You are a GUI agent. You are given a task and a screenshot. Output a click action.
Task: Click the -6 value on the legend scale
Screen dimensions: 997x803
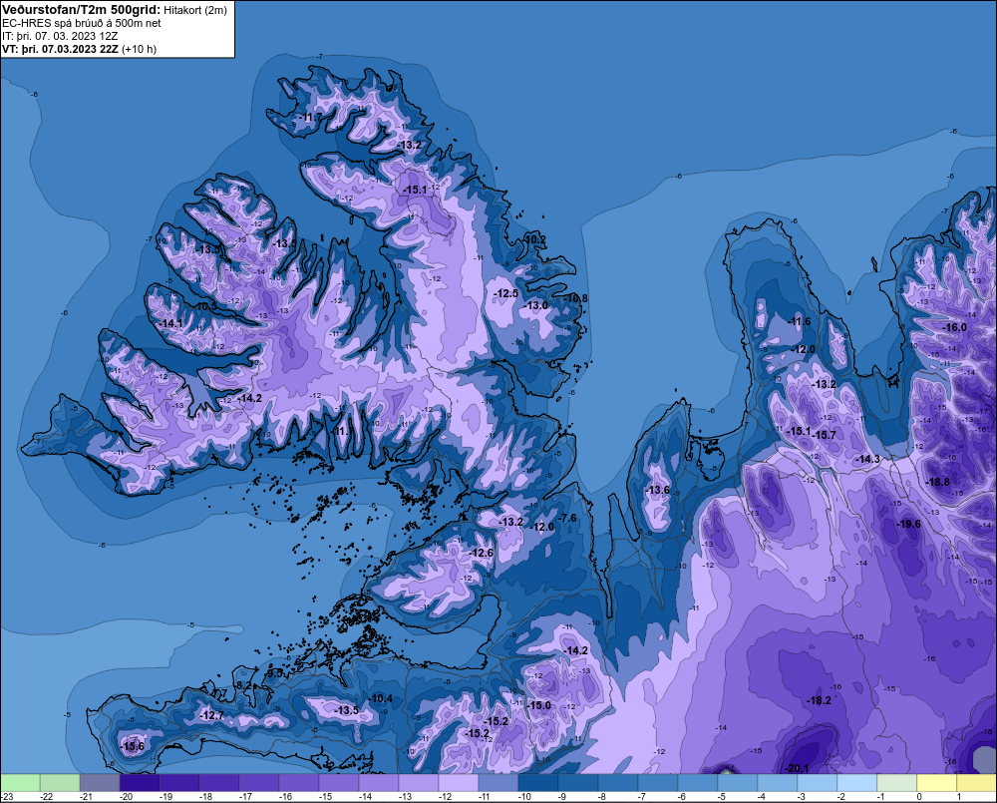click(682, 797)
